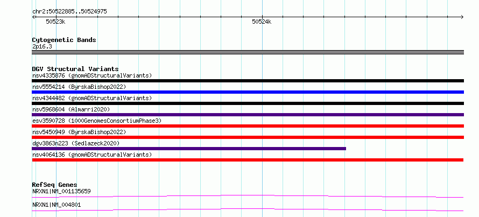Click the 50523k ruler label
Screen dimensions: 479x217
55,22
